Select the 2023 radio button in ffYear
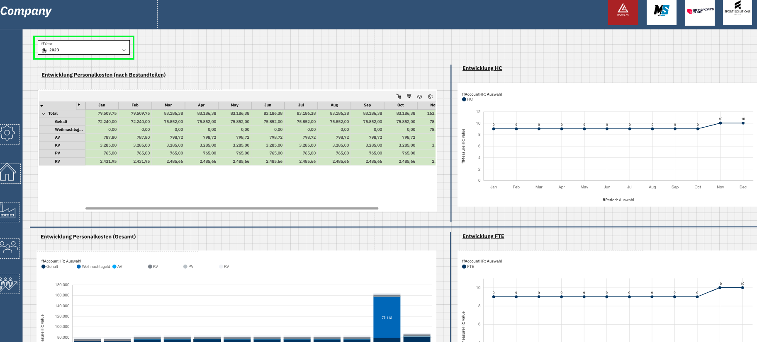 click(44, 51)
